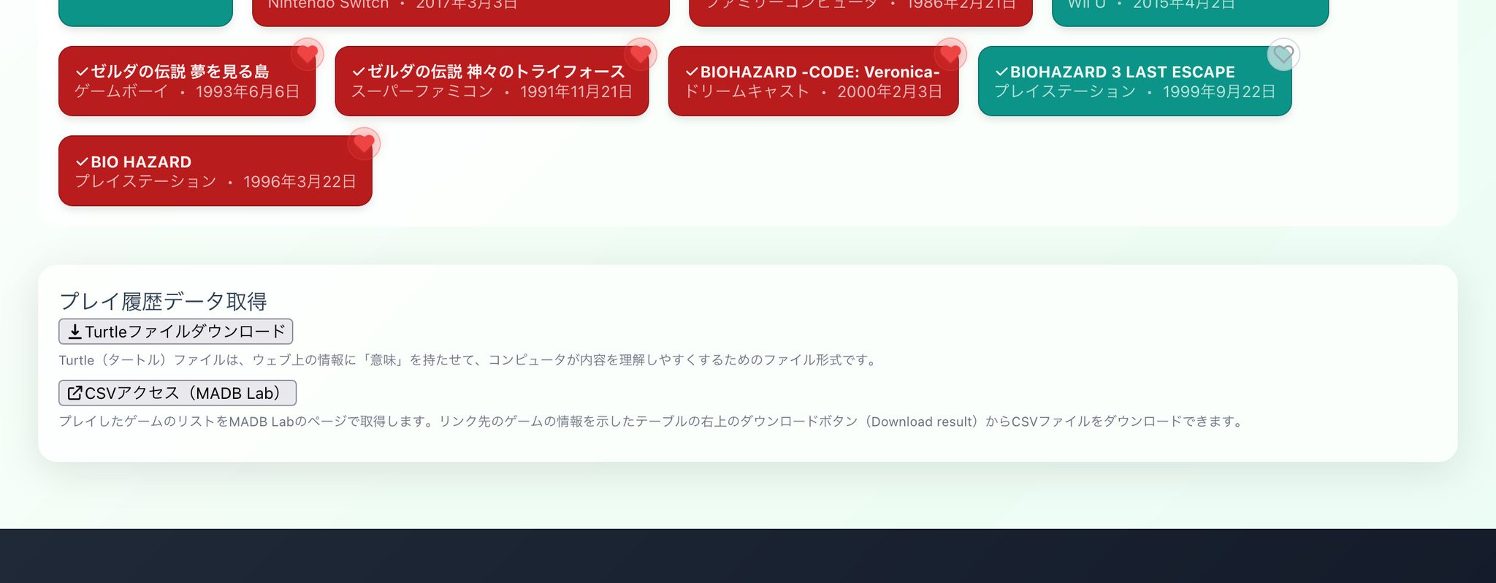Select the ゼルダの伝説 神々のトライフォース card
The height and width of the screenshot is (583, 1496).
[492, 81]
